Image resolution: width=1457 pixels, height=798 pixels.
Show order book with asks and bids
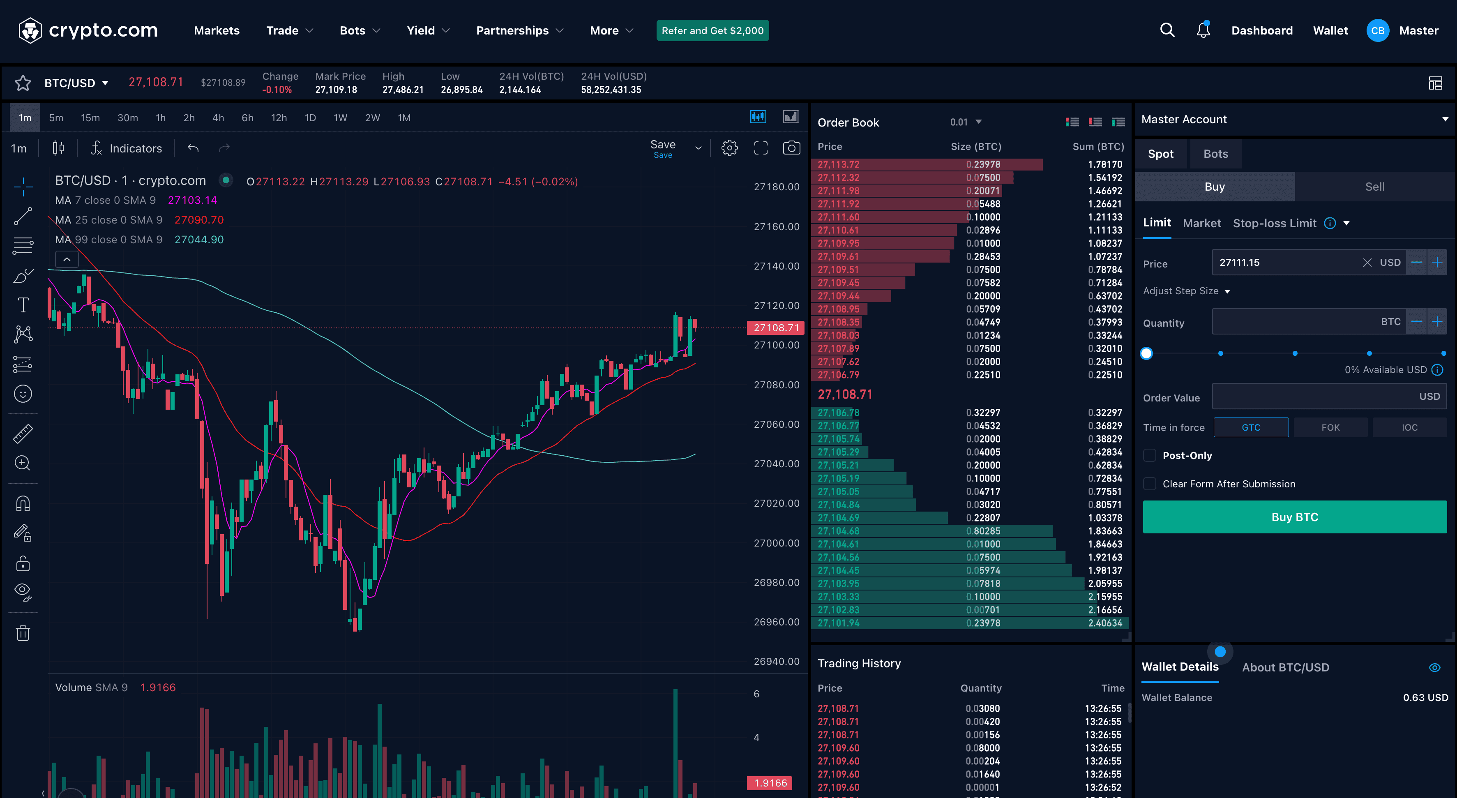tap(1072, 122)
